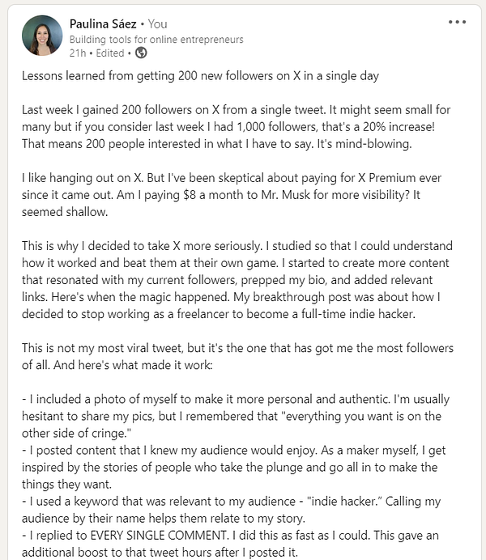Click the words "X Premium" in the second paragraph
The width and height of the screenshot is (486, 560).
coord(398,177)
